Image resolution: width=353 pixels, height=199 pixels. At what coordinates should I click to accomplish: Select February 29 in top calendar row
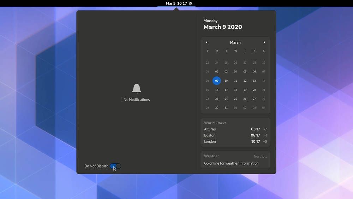264,63
